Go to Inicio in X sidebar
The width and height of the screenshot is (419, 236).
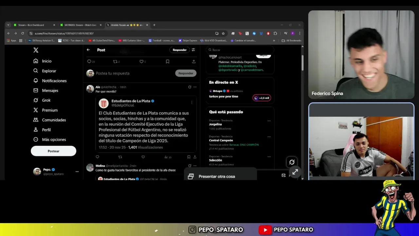pos(42,61)
